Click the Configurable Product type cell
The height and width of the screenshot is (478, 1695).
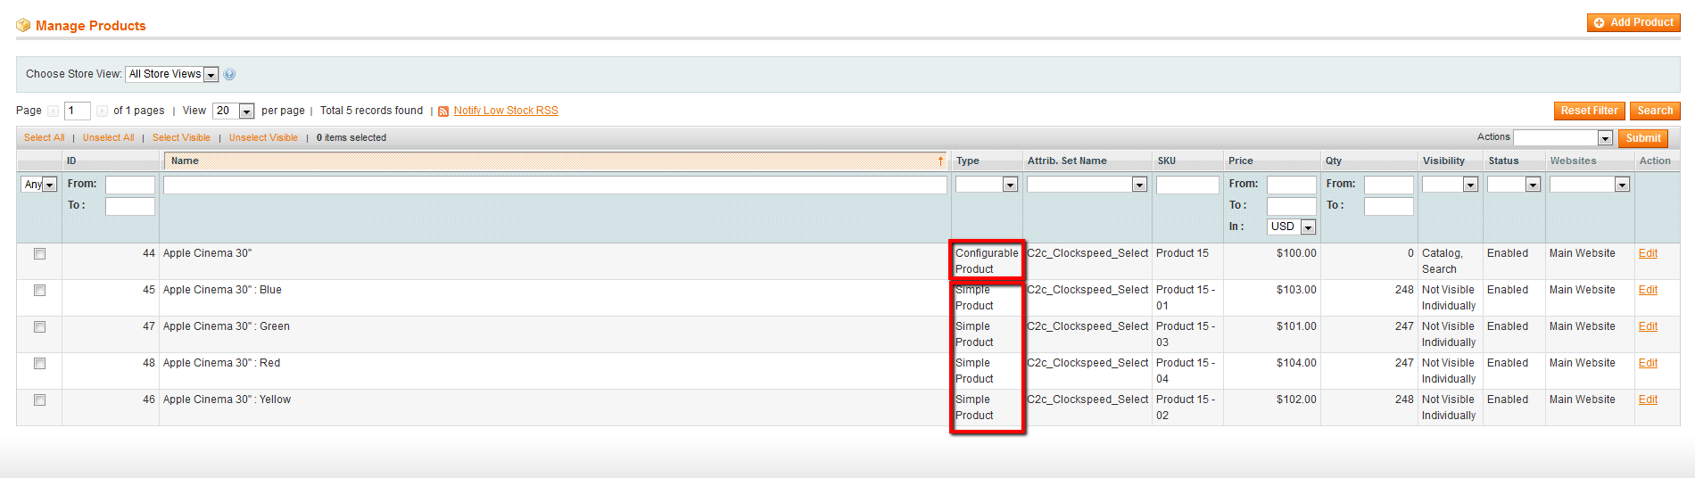tap(987, 261)
